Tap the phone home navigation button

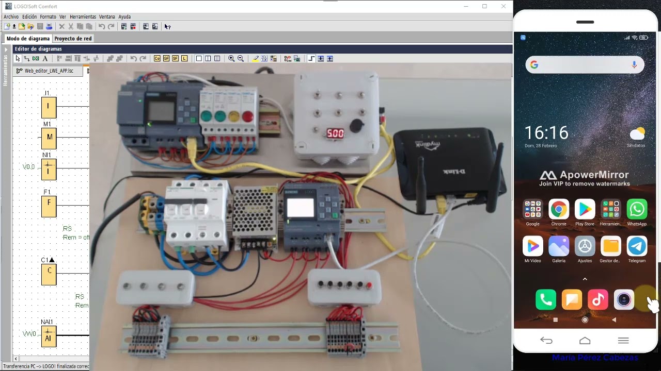click(x=585, y=341)
